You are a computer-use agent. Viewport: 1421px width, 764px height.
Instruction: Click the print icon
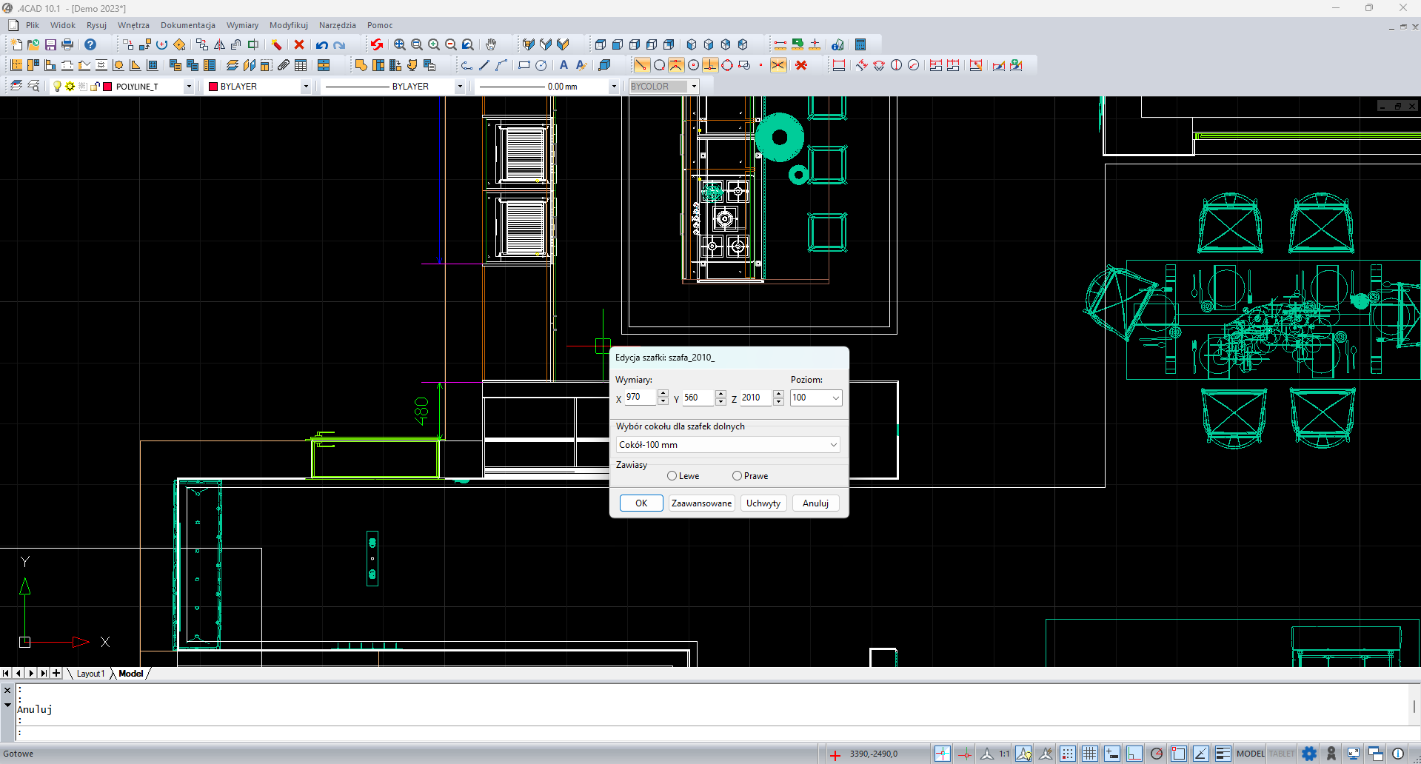(x=67, y=44)
